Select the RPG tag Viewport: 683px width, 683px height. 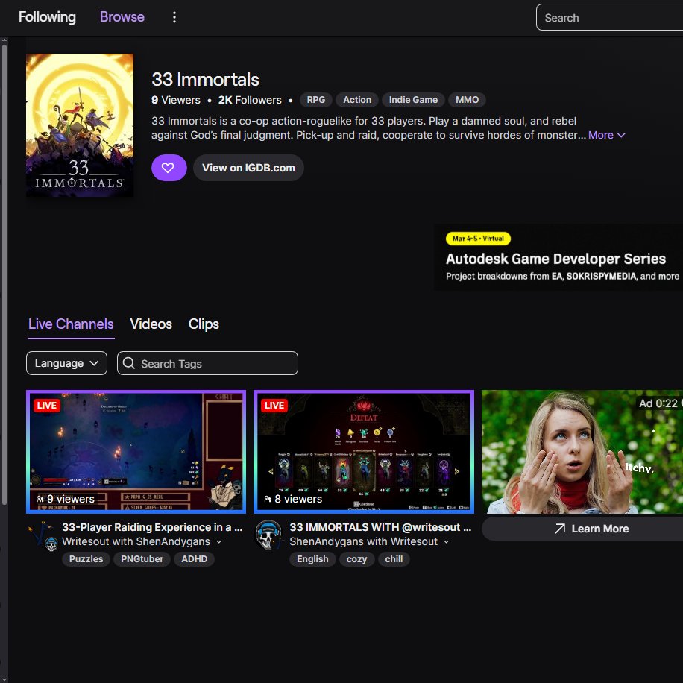(x=316, y=100)
